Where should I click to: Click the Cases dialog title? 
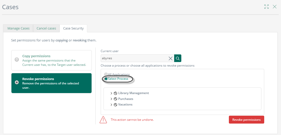[10, 7]
